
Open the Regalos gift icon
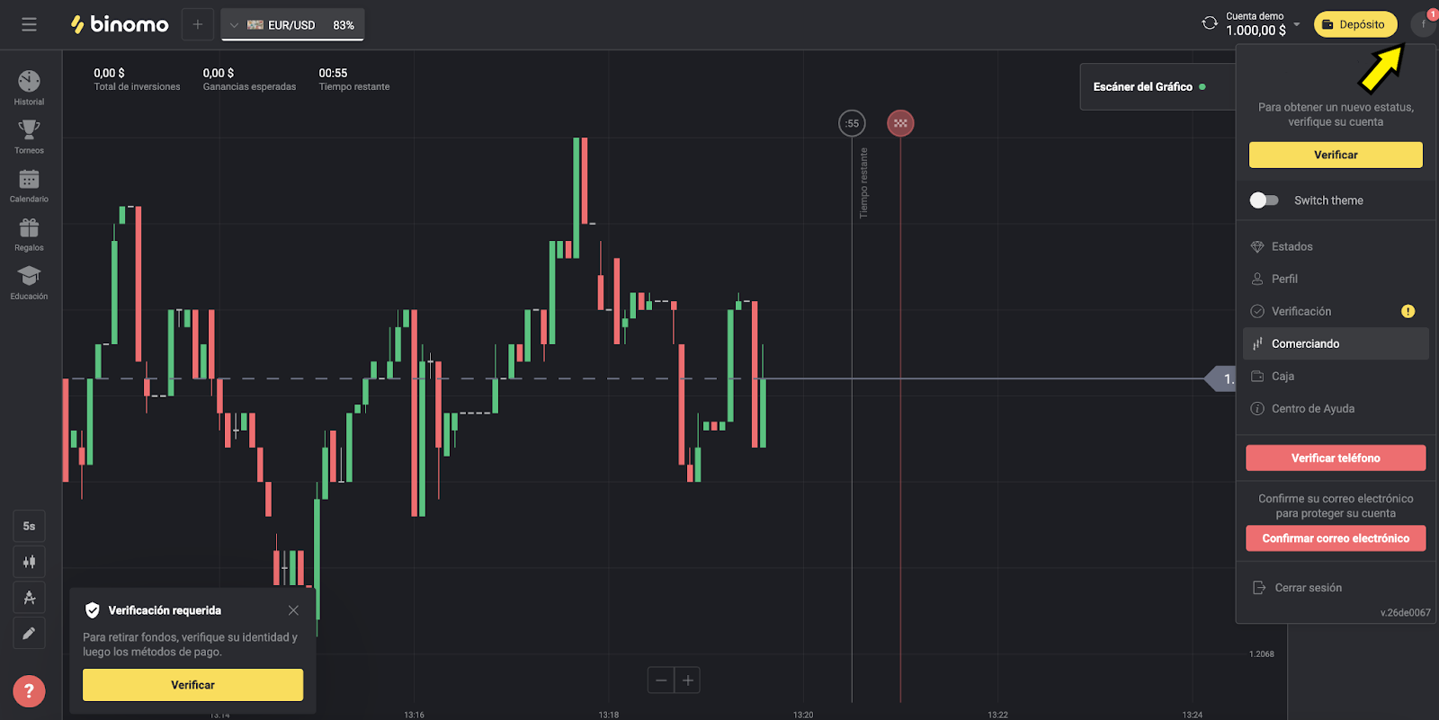tap(29, 228)
